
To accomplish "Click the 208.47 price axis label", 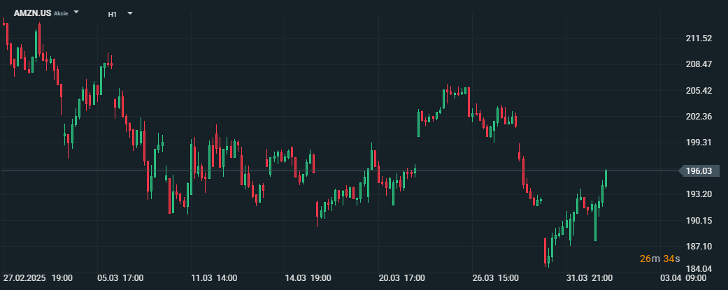I will (x=699, y=64).
